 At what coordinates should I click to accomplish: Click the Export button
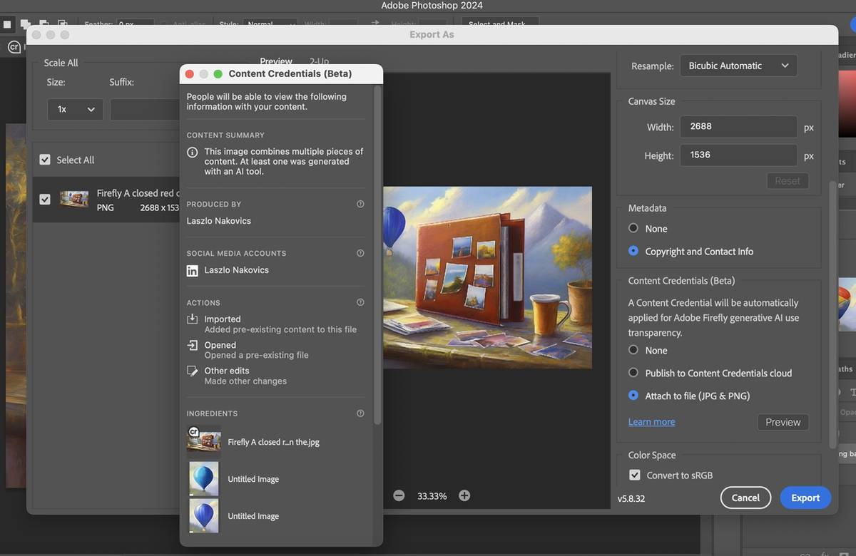tap(805, 498)
